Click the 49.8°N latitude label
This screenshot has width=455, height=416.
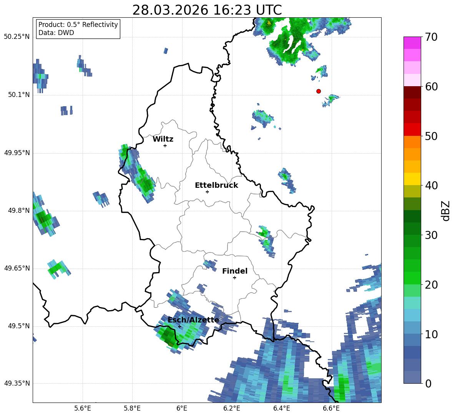[x=19, y=211]
